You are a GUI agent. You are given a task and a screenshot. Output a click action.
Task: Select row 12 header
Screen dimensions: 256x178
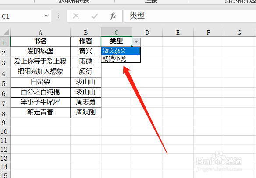[5, 149]
